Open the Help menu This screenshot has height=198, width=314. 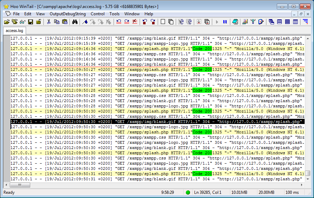pyautogui.click(x=149, y=14)
